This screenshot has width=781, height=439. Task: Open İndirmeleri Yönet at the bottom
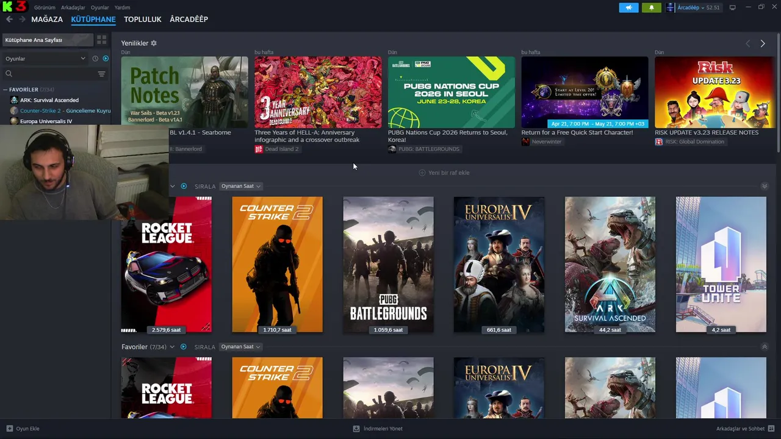378,429
